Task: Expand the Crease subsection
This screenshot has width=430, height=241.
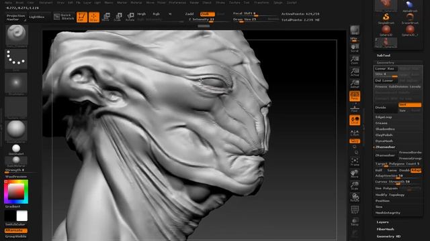Action: pos(382,123)
